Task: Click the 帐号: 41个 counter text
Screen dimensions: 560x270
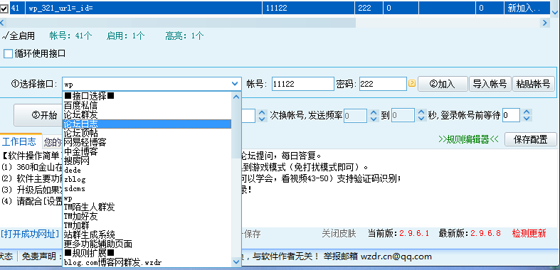Action: click(70, 36)
